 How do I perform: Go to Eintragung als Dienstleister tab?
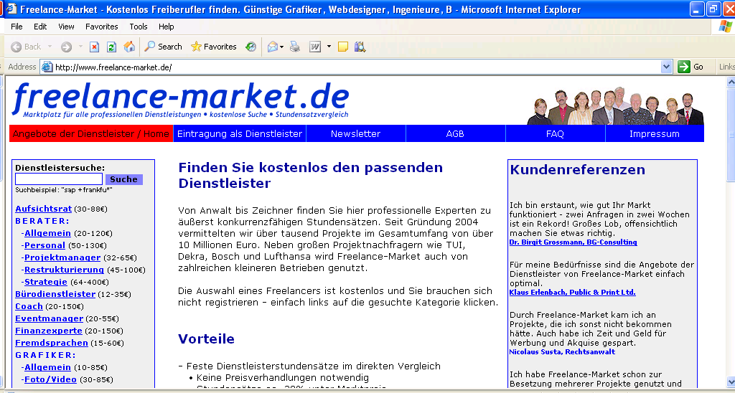(240, 133)
